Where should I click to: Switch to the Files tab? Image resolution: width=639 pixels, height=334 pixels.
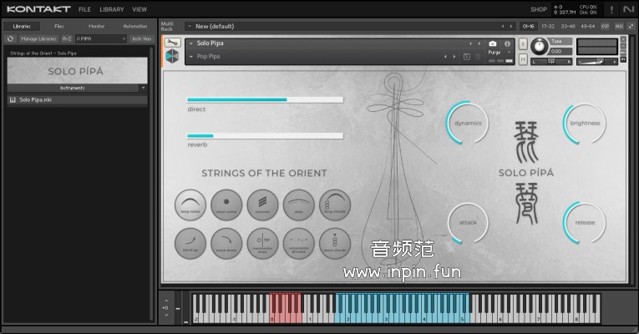tap(59, 26)
